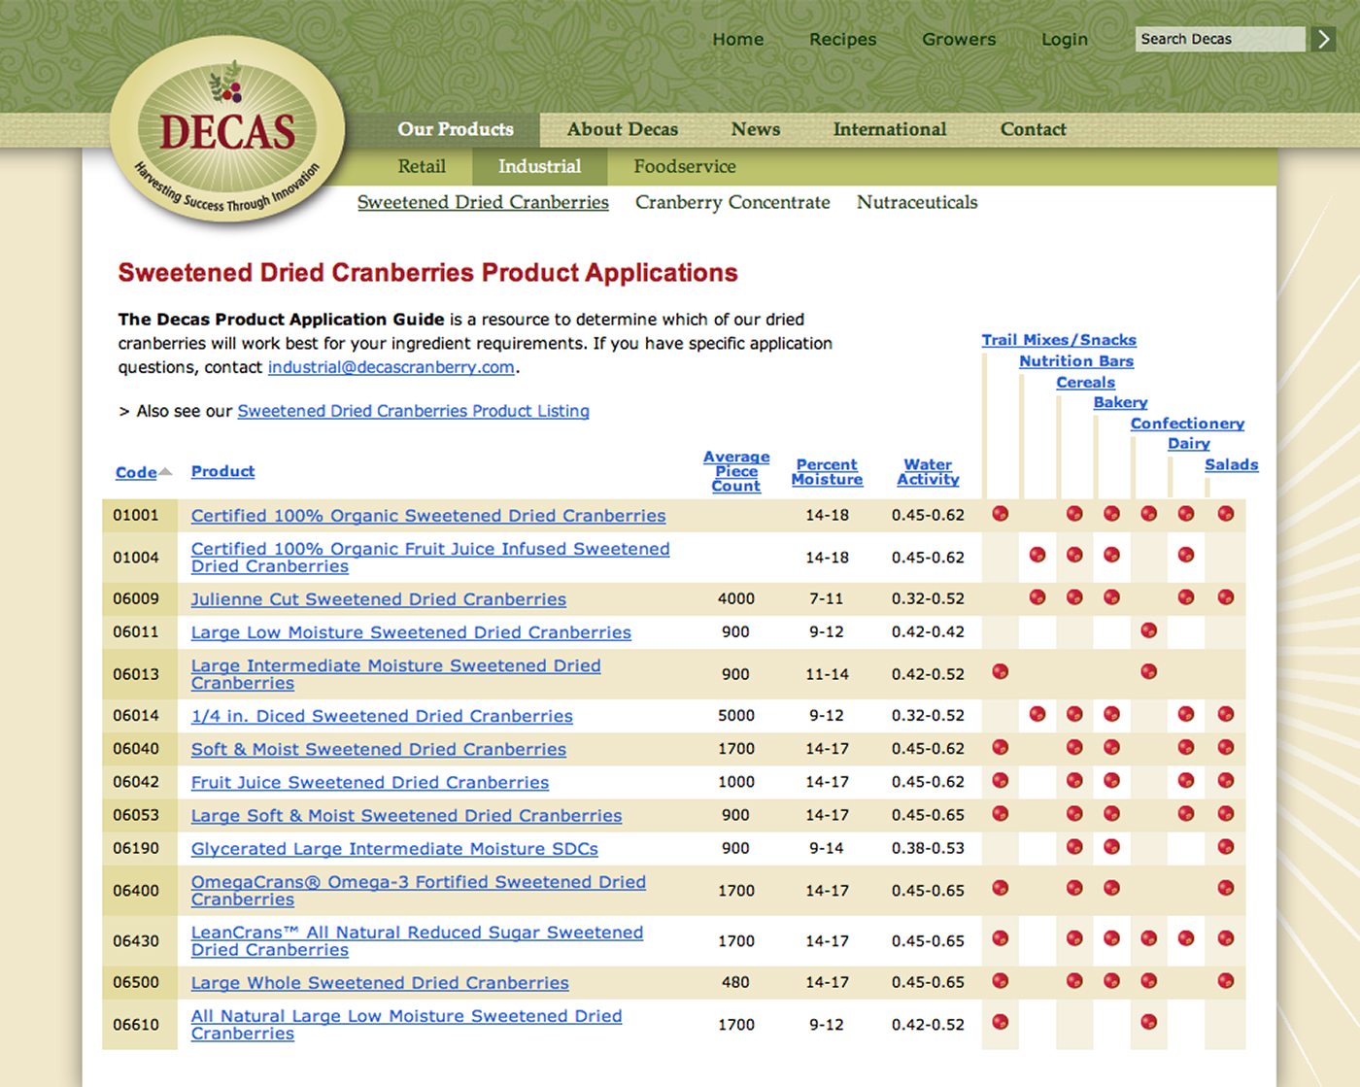Click the Dairy dot in row 06042
The image size is (1360, 1087).
(x=1186, y=780)
